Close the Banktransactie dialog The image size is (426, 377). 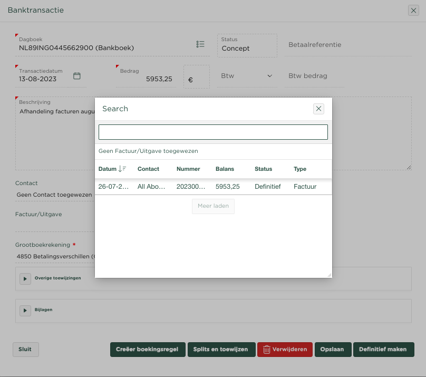tap(413, 11)
